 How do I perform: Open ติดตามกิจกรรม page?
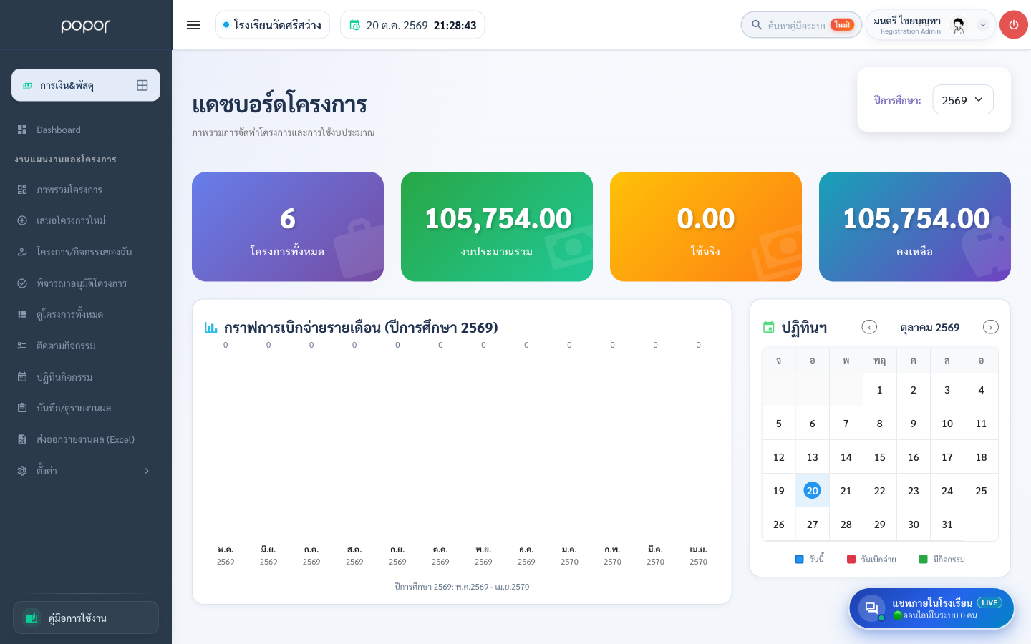click(86, 346)
